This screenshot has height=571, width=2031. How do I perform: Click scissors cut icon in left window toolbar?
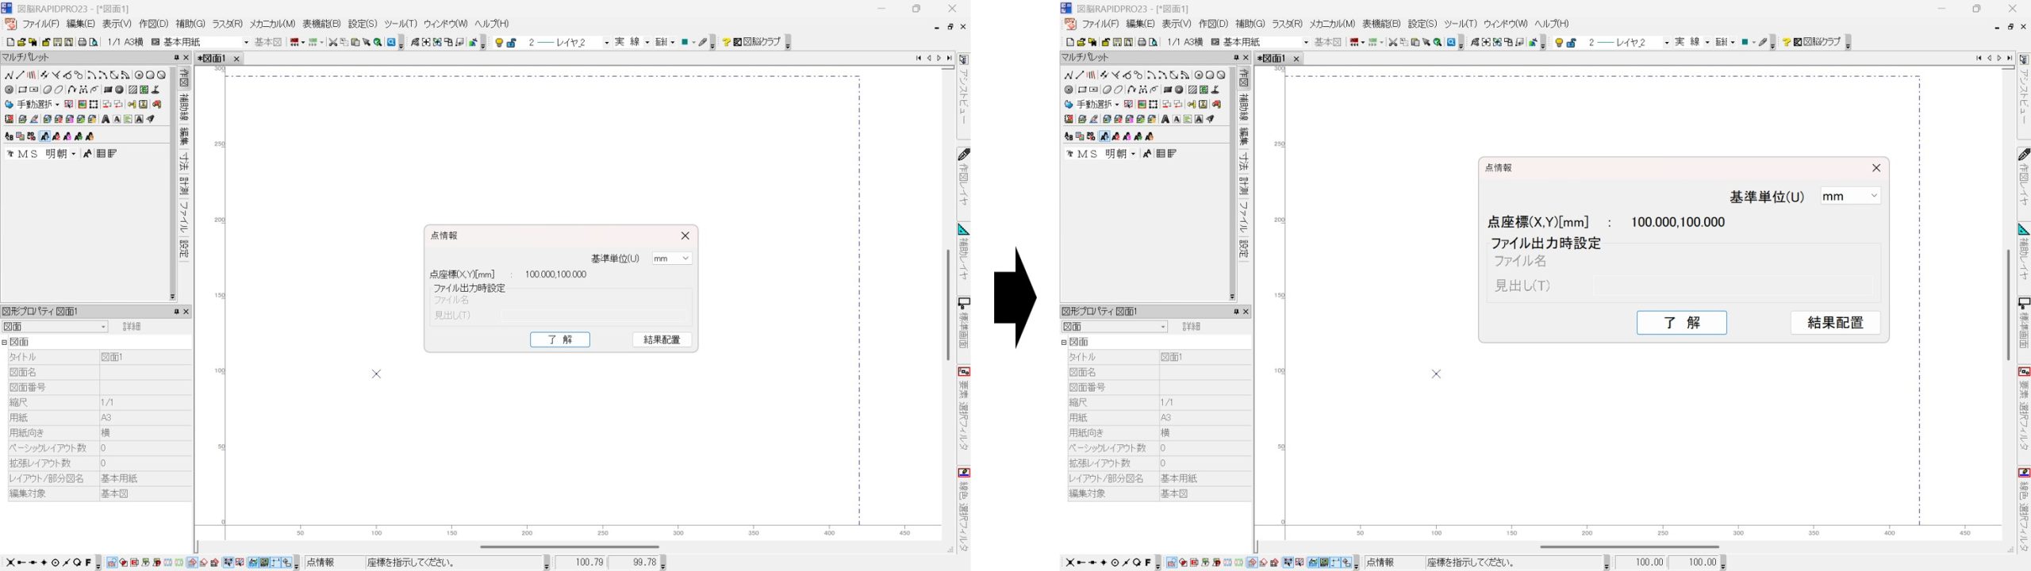pos(332,43)
